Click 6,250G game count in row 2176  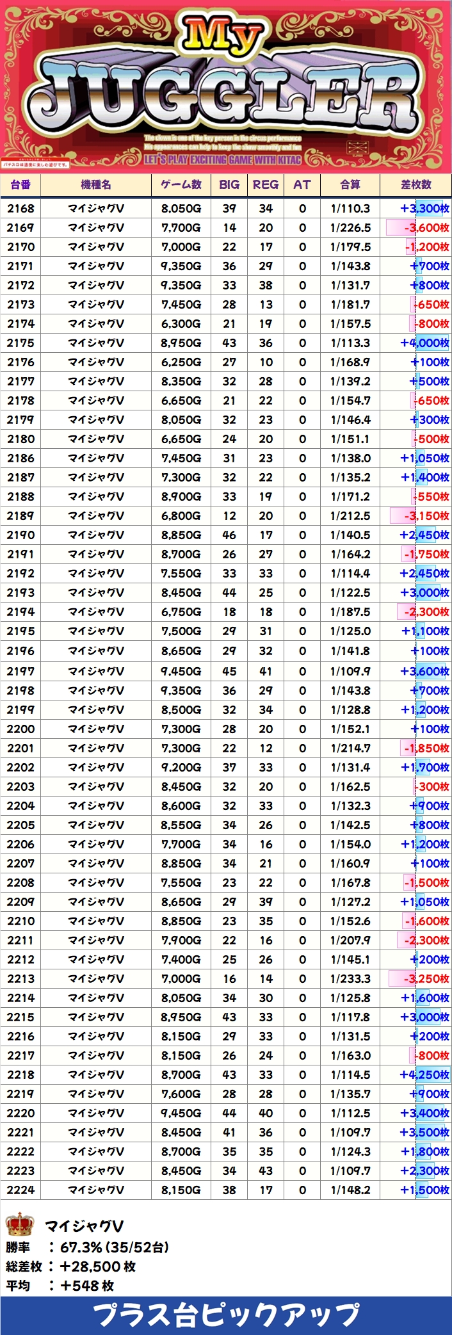(181, 362)
